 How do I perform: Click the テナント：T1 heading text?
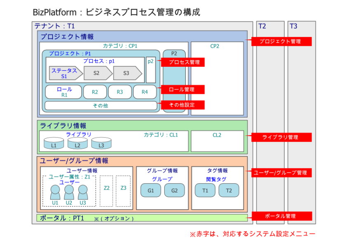tap(54, 26)
